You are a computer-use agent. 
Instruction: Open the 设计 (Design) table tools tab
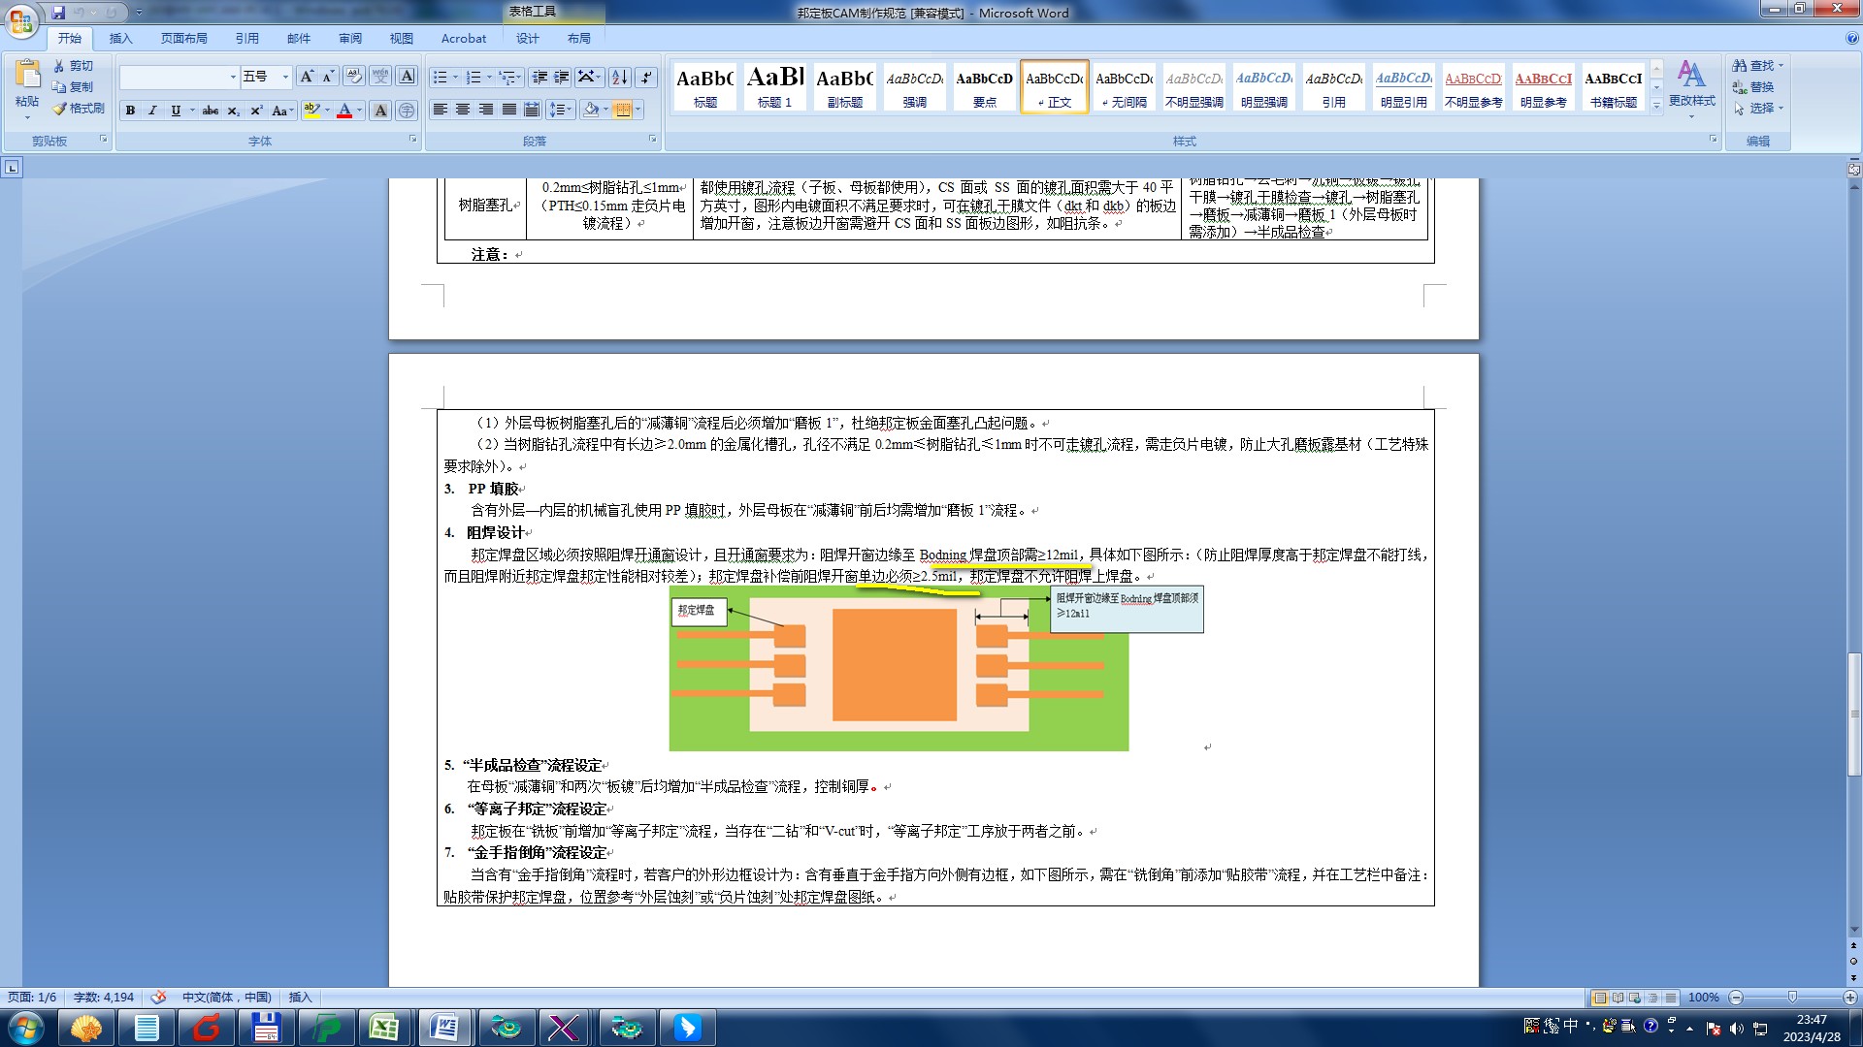528,39
